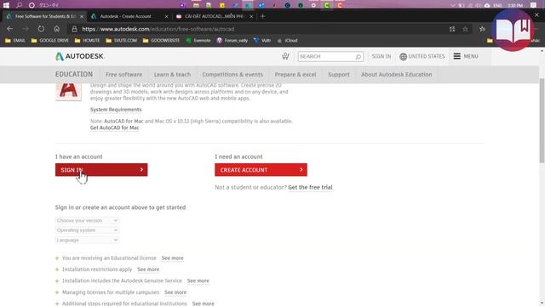Follow the AutoCAD for Mac link
The image size is (545, 306).
[123, 121]
